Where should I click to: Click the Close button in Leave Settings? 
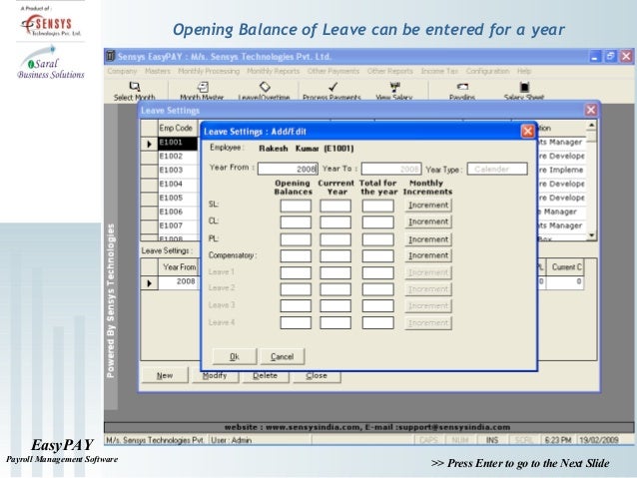click(317, 377)
